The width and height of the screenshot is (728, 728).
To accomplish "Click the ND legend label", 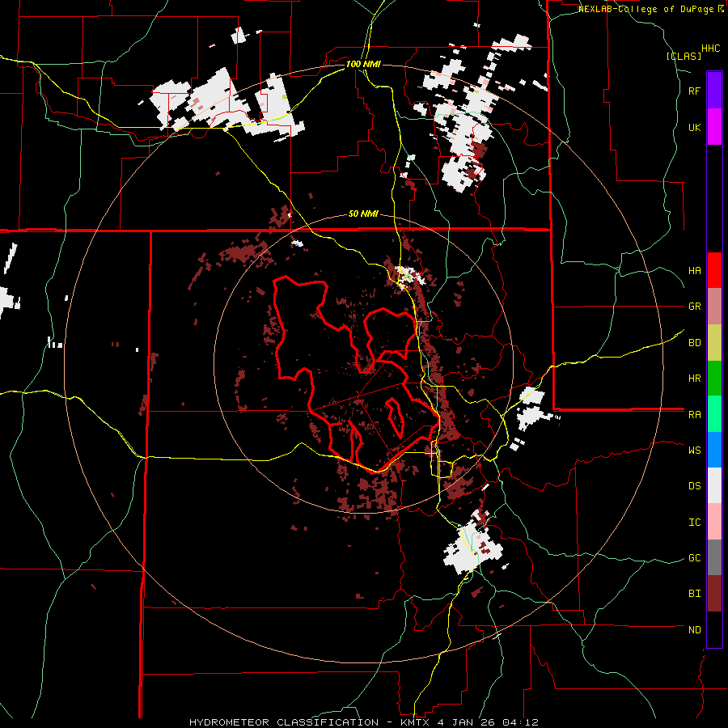I will pos(694,630).
